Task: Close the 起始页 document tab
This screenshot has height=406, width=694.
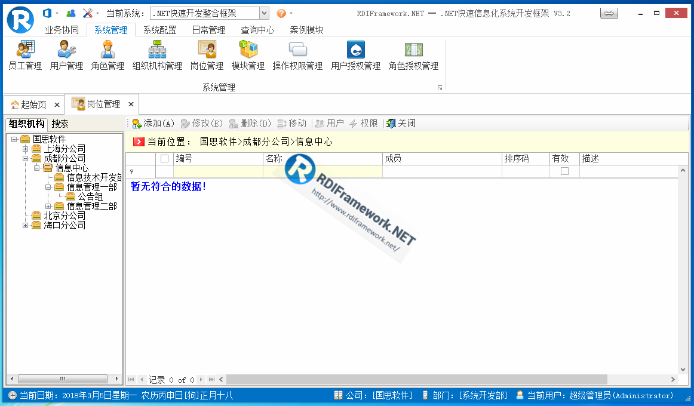Action: click(57, 105)
